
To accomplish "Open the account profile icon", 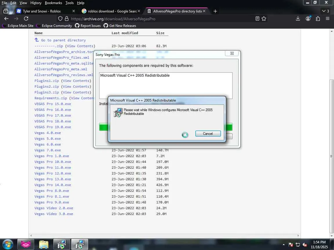I will tap(308, 19).
